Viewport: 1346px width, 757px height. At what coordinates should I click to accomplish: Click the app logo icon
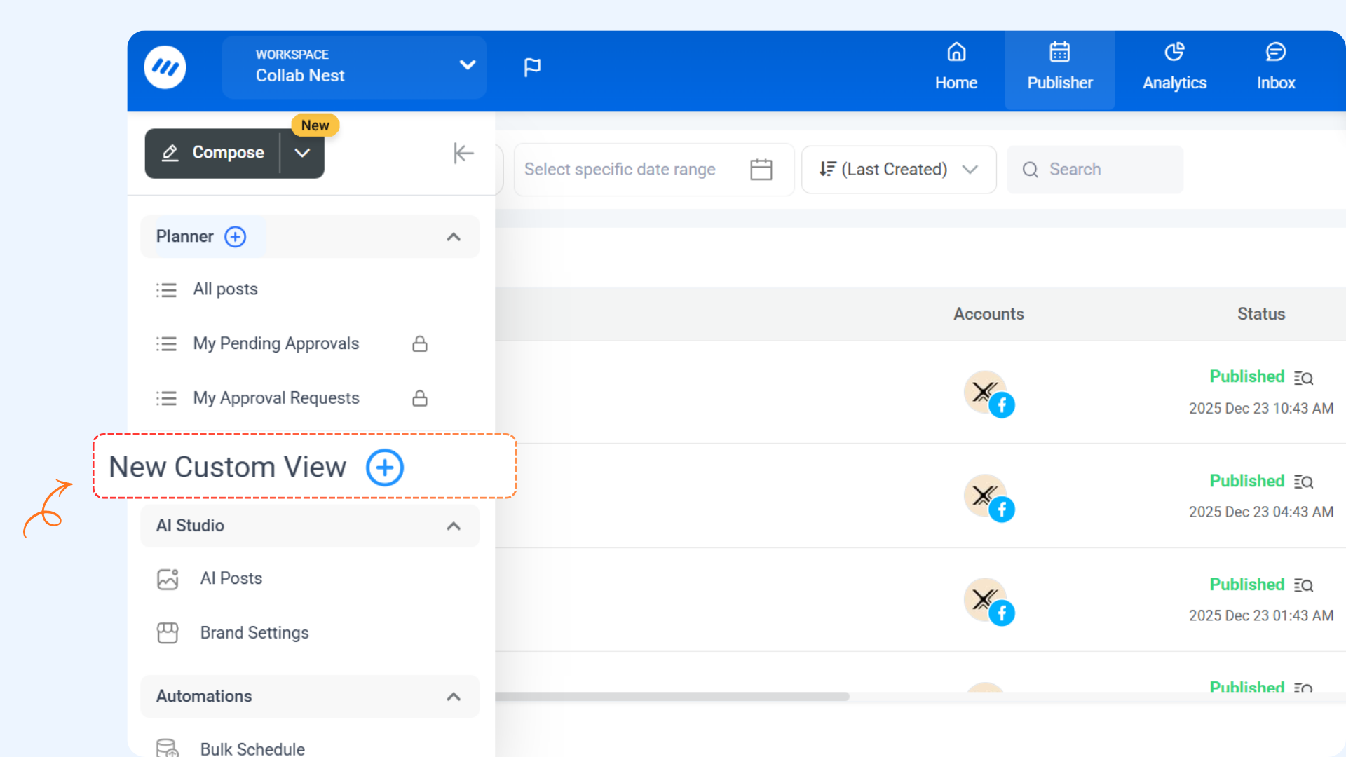pos(165,67)
